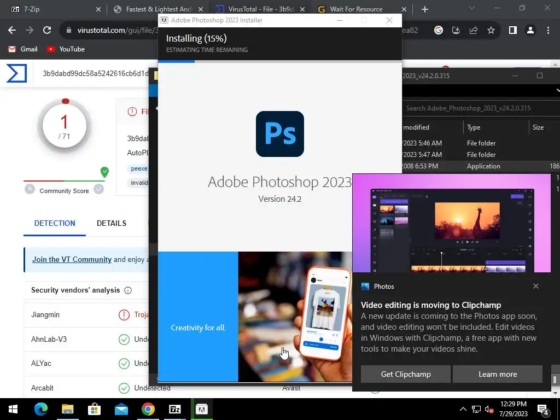Open a new Chrome tab

point(424,9)
